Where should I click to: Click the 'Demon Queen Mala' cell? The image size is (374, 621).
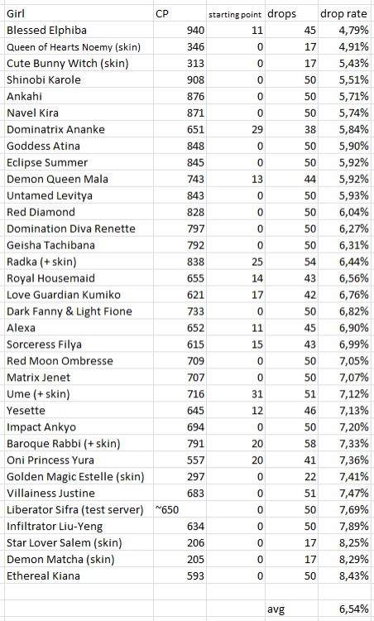pyautogui.click(x=79, y=179)
